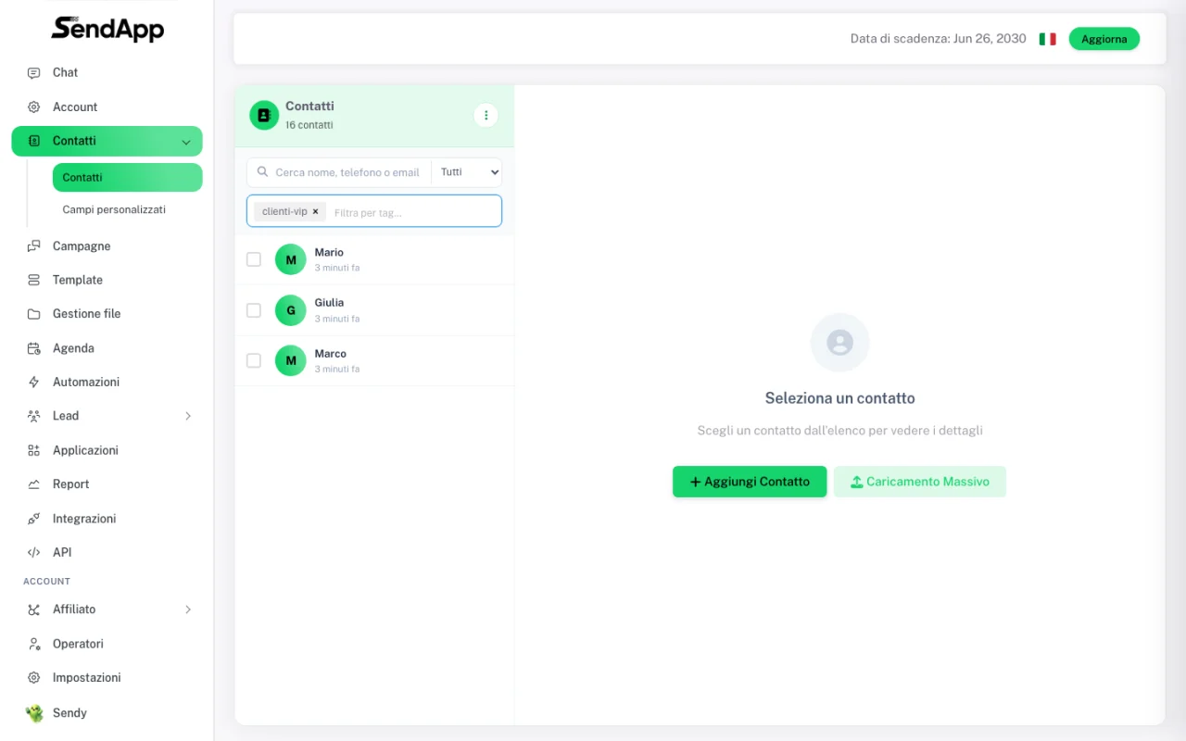This screenshot has height=741, width=1186.
Task: Click the Contatti address book sidebar icon
Action: click(34, 141)
